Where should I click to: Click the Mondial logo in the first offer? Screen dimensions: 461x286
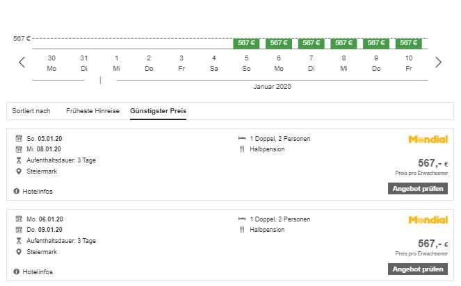[x=428, y=140]
